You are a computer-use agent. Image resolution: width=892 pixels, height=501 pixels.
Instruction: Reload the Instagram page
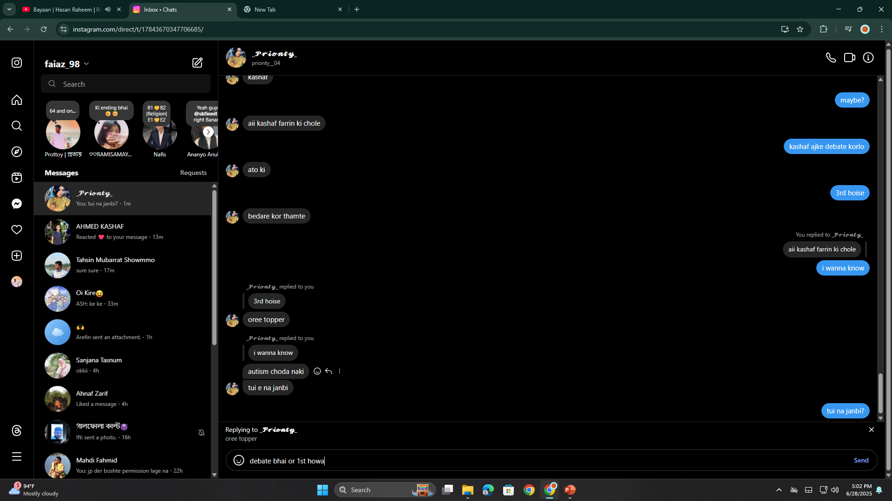click(44, 29)
